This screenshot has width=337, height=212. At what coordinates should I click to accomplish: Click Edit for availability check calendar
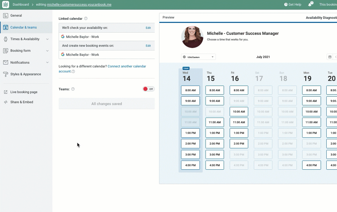click(148, 28)
